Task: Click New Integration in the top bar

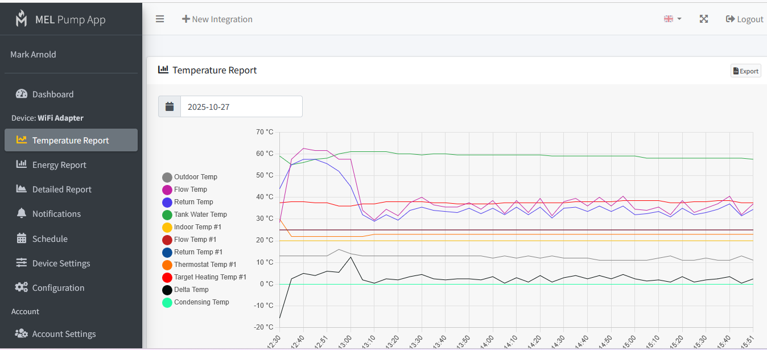Action: [x=217, y=19]
